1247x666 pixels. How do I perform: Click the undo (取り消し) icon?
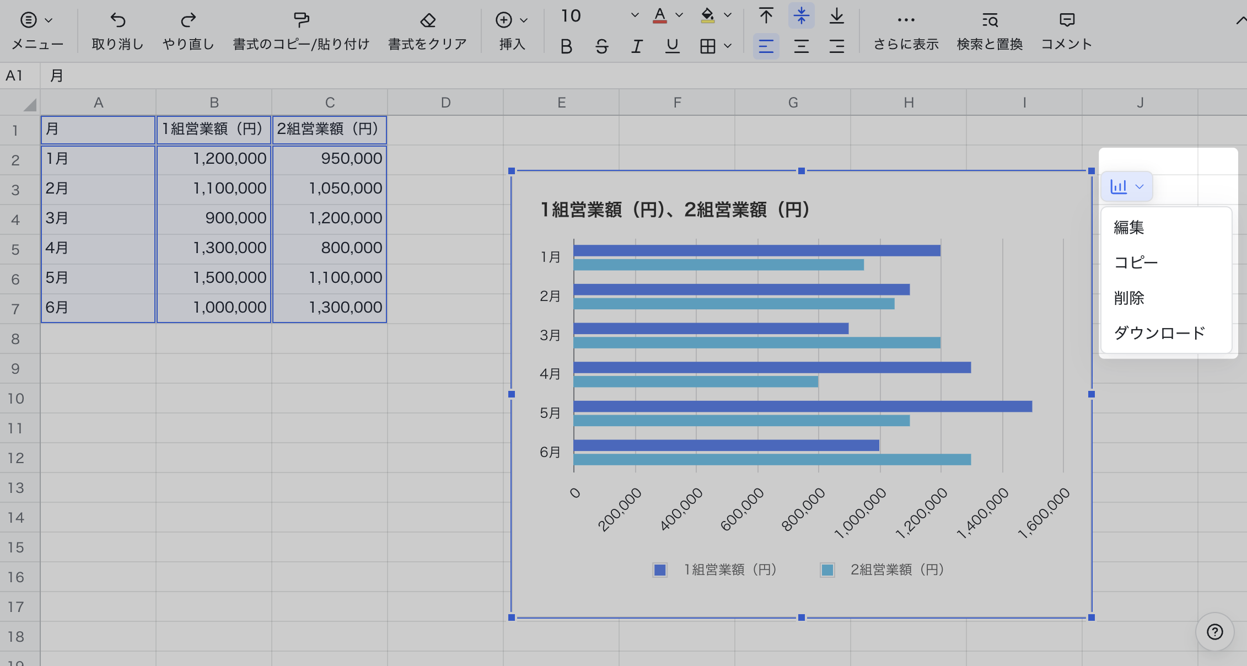click(x=117, y=20)
